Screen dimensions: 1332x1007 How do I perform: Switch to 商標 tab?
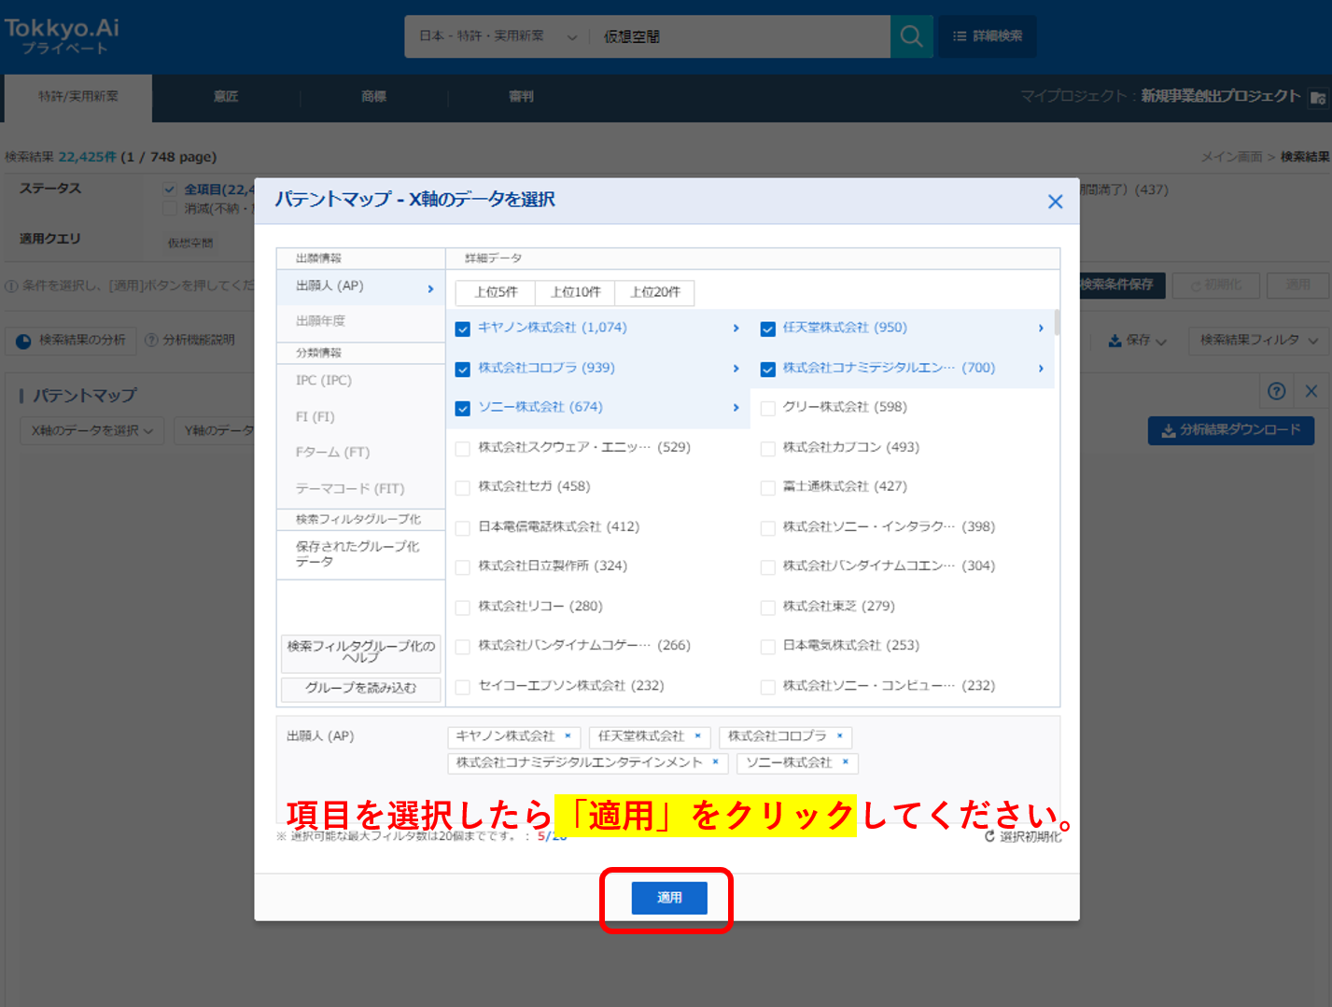point(374,97)
